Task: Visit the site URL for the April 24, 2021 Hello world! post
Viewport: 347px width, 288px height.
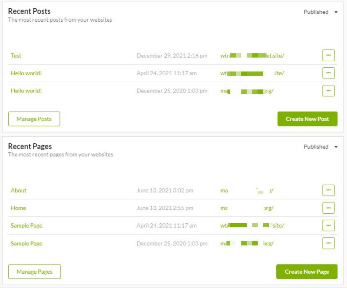Action: (x=252, y=73)
